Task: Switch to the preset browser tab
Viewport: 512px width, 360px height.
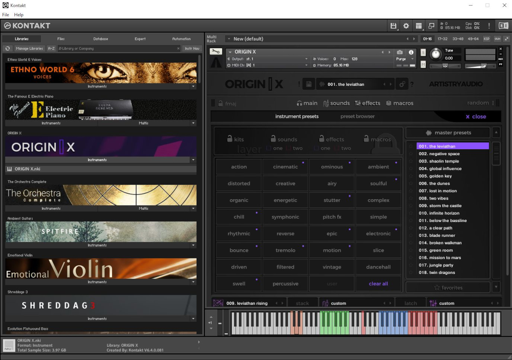Action: pyautogui.click(x=358, y=116)
